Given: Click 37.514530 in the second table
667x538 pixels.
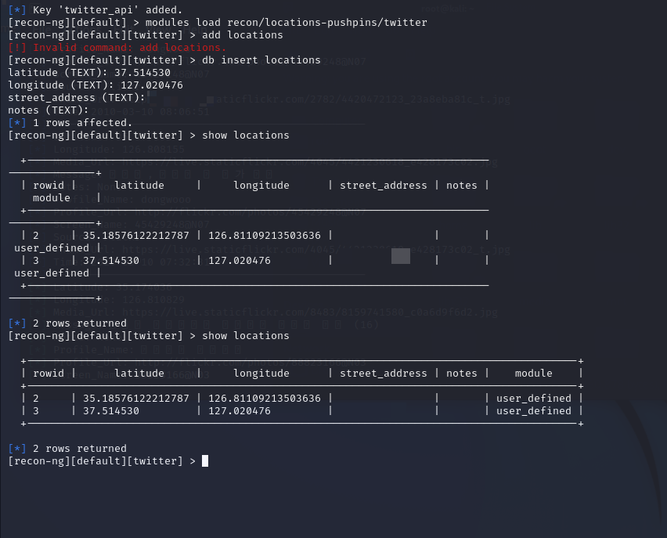Looking at the screenshot, I should click(x=111, y=411).
